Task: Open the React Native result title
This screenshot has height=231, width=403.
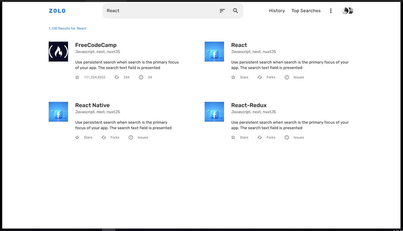Action: 92,105
